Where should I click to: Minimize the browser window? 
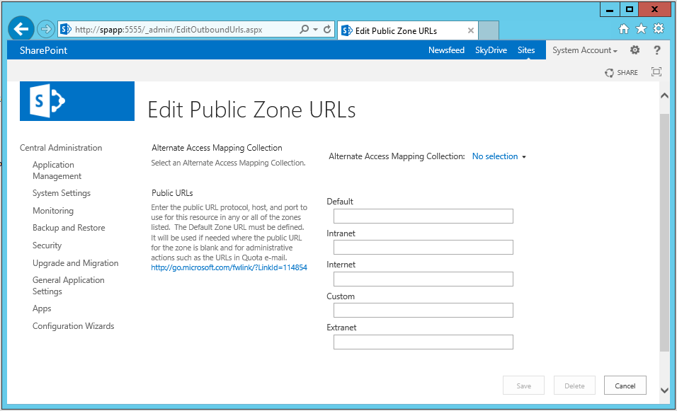click(x=610, y=9)
